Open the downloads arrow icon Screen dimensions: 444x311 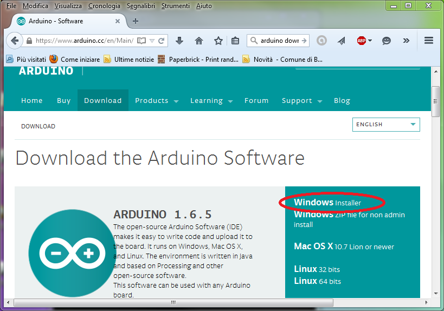pyautogui.click(x=179, y=41)
